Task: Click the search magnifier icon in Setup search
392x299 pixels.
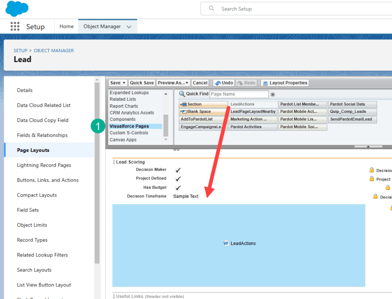Action: 211,8
